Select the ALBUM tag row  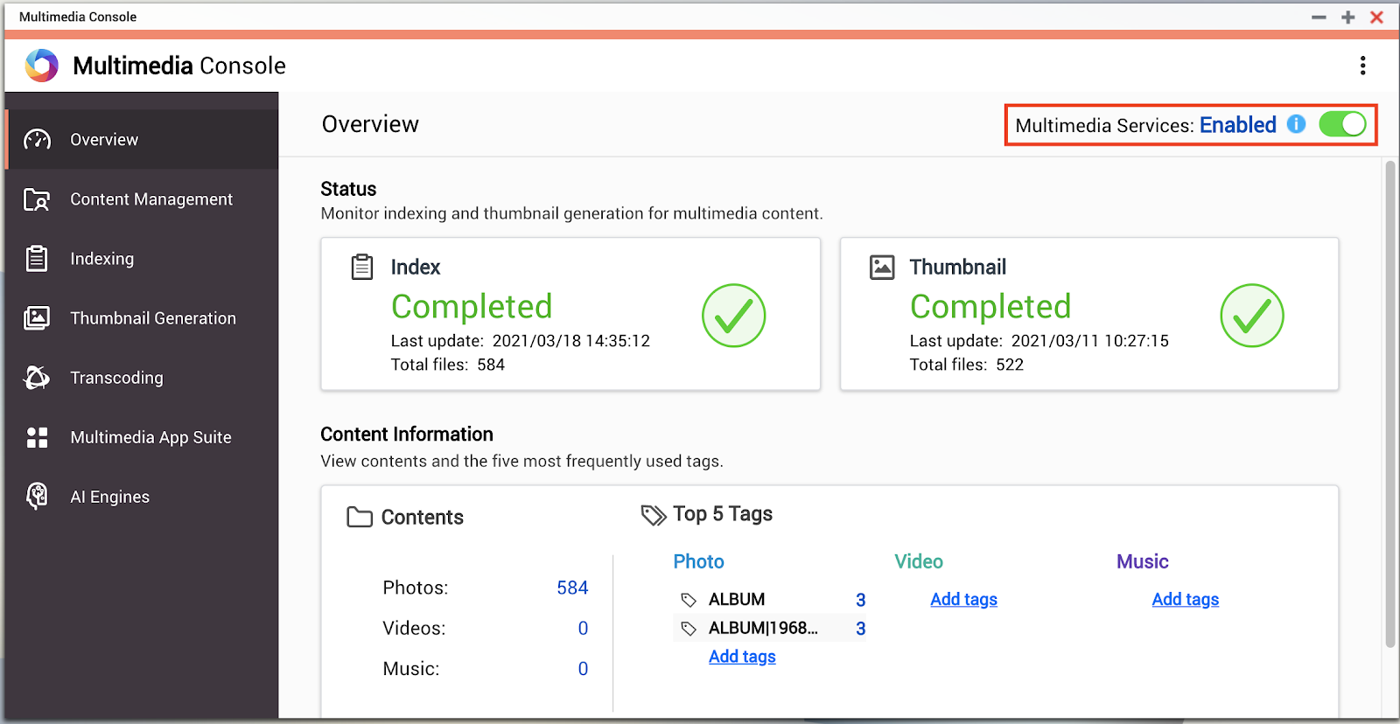click(770, 600)
